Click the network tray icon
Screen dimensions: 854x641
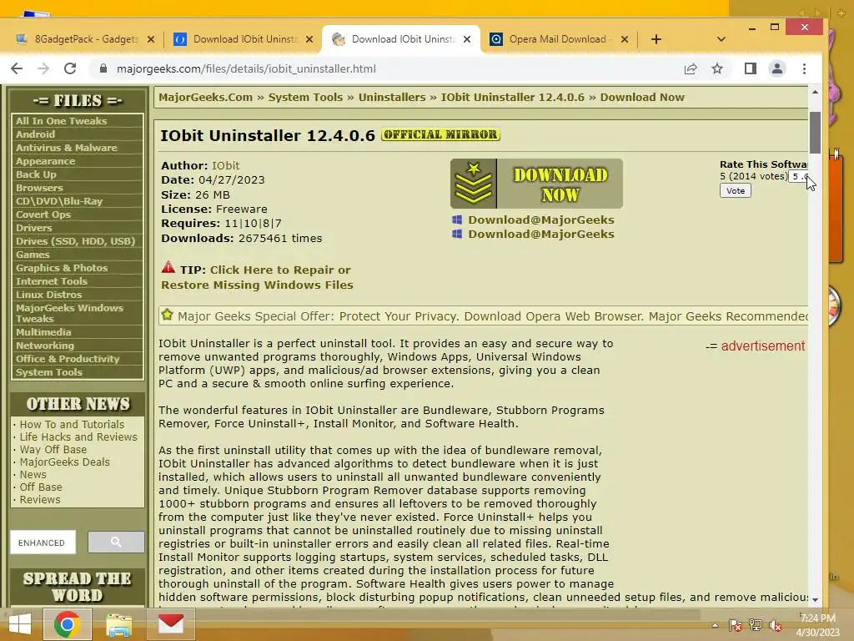[756, 625]
